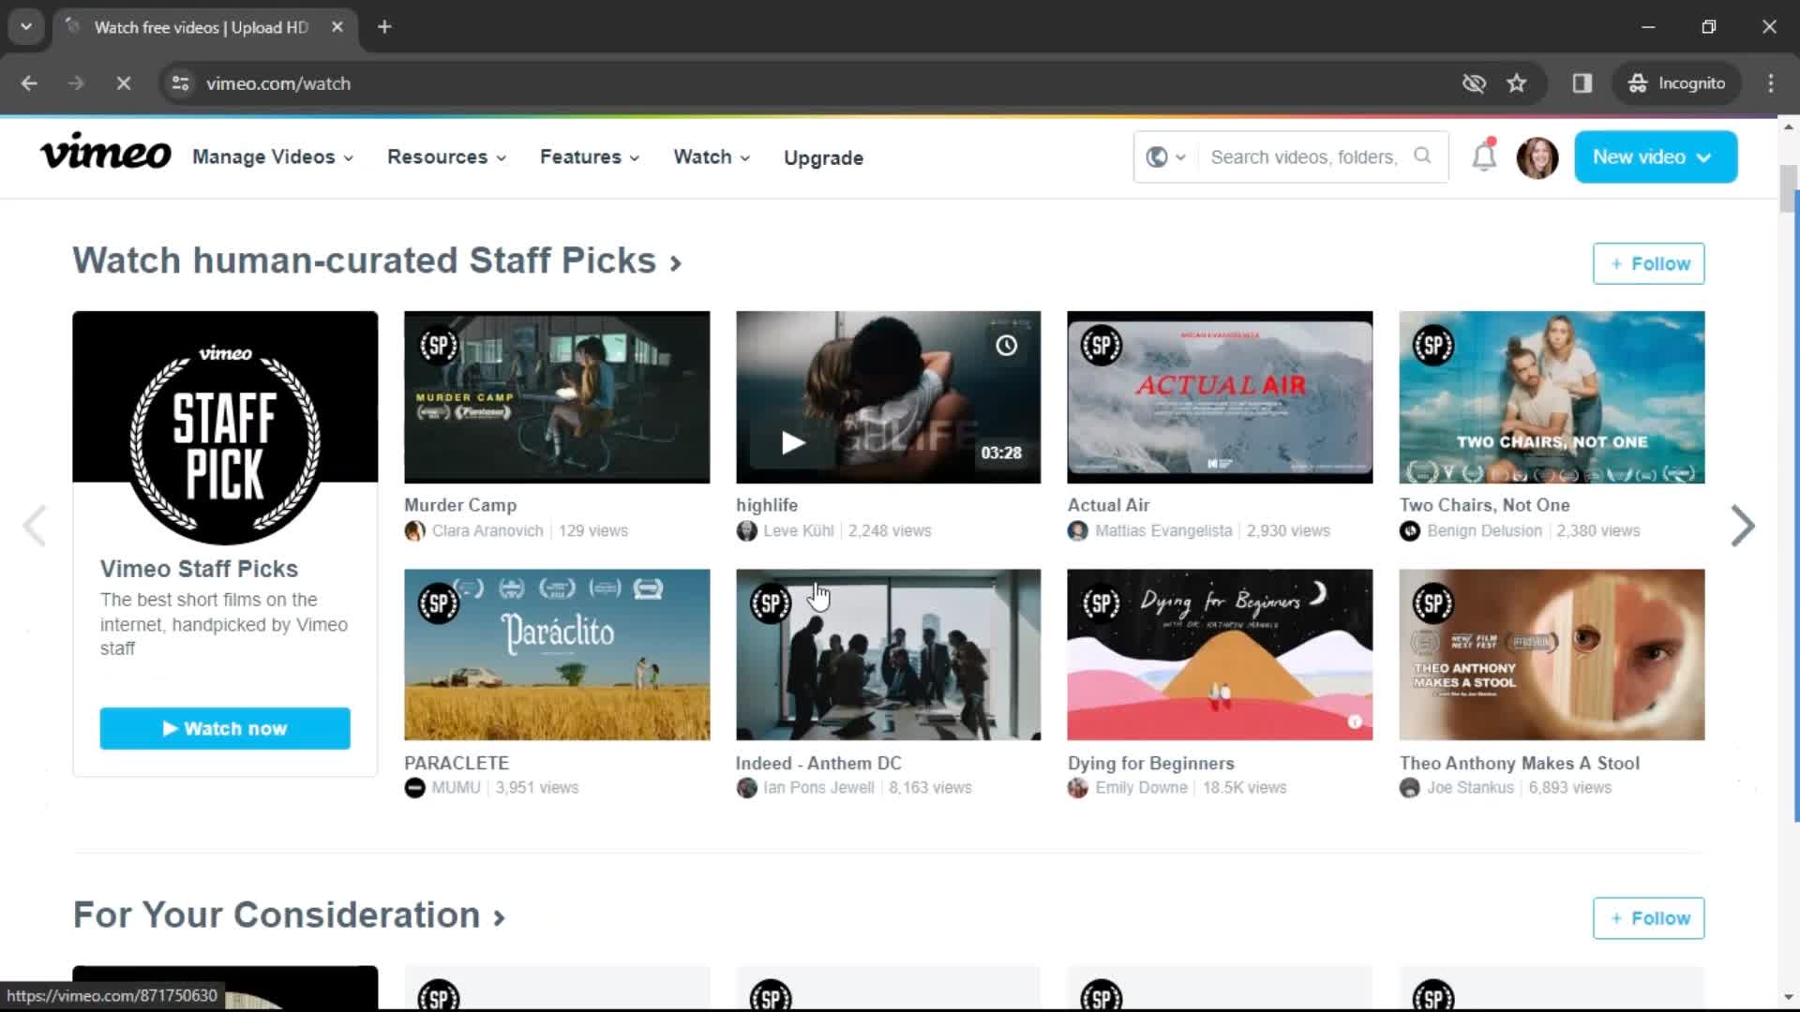The image size is (1800, 1012).
Task: Expand the Features menu
Action: click(x=589, y=157)
